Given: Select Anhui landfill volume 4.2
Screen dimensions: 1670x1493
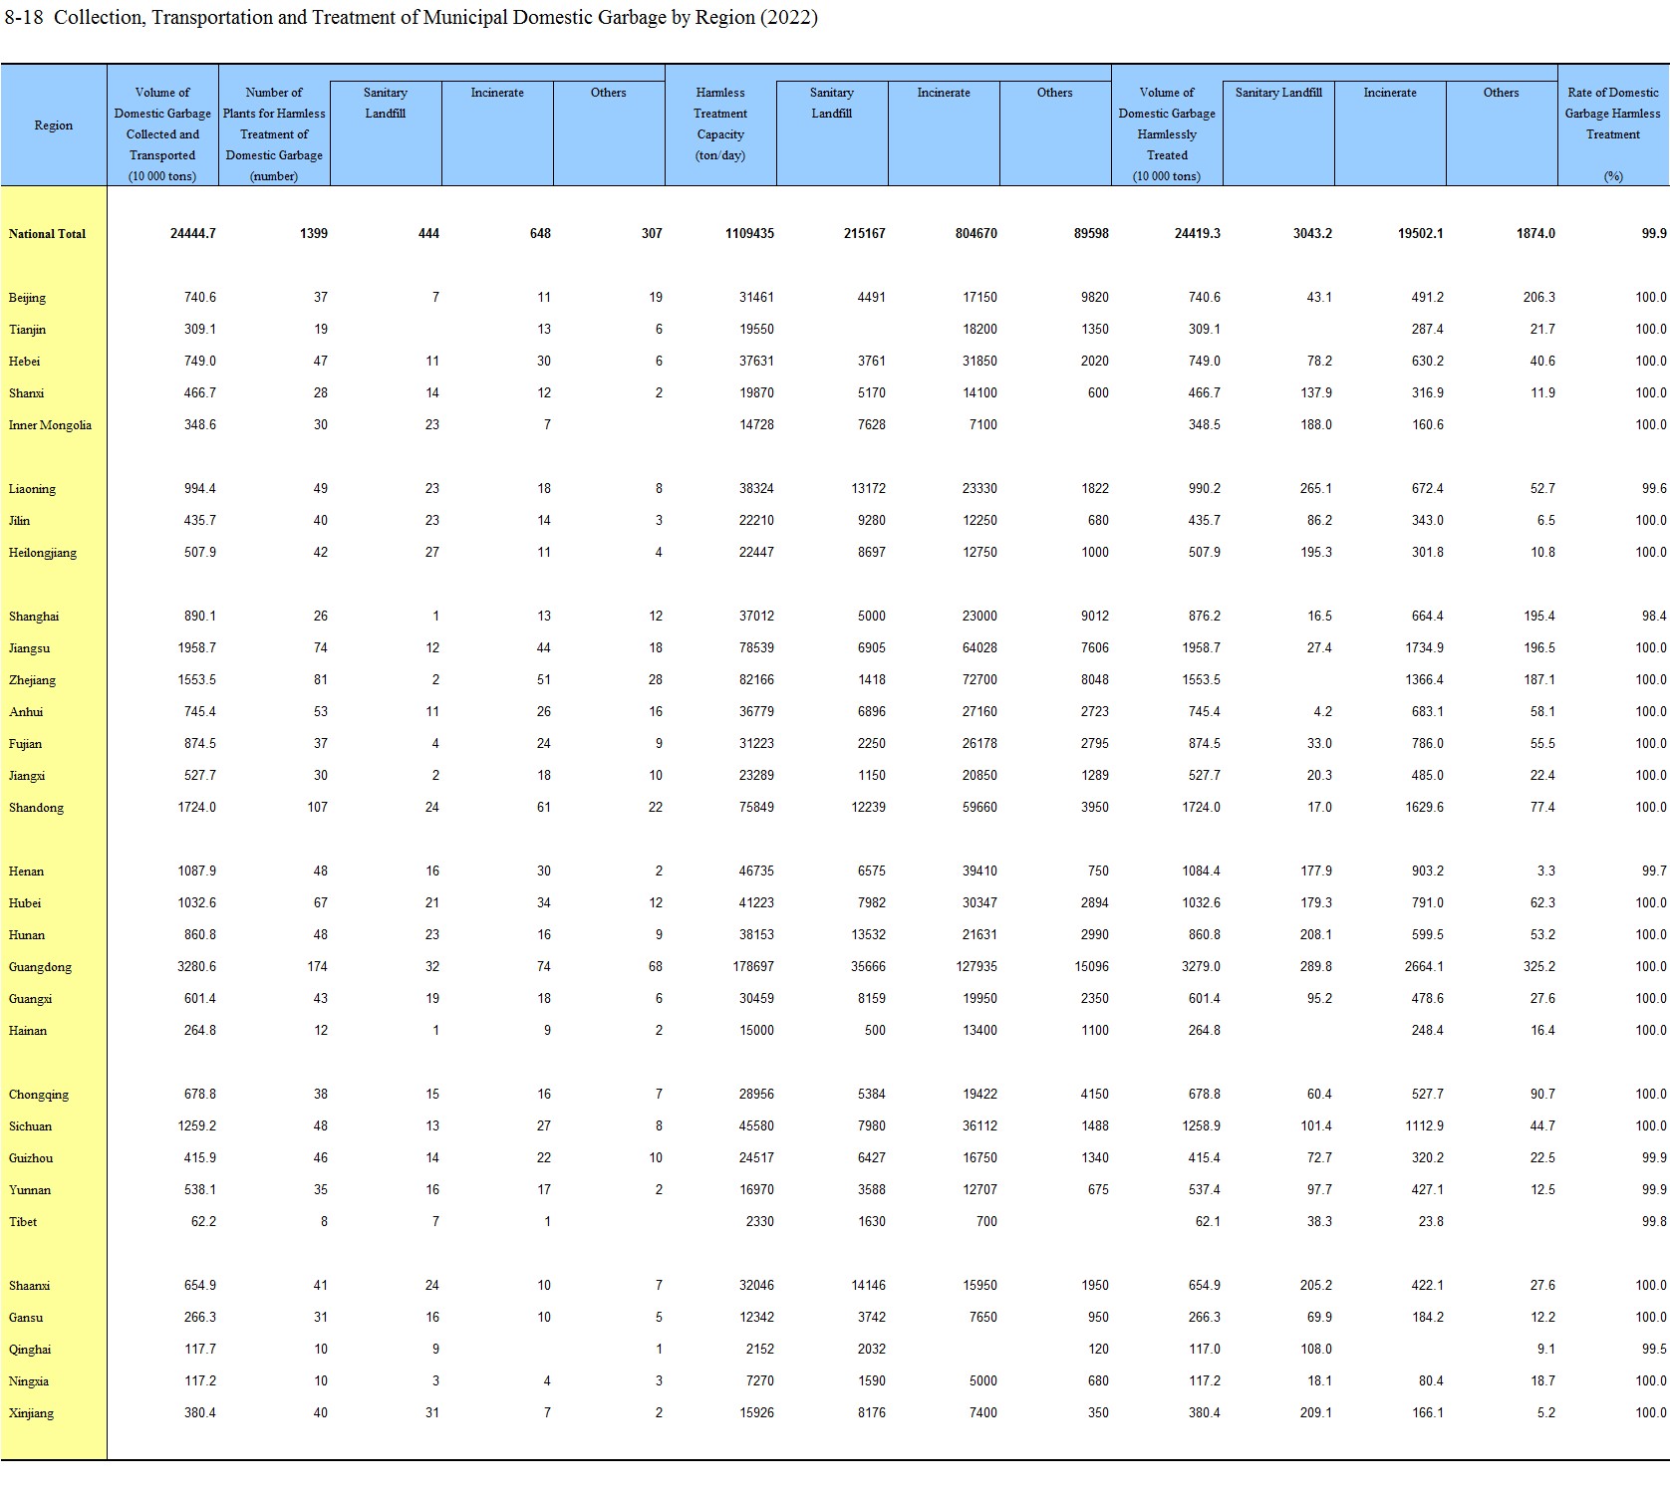Looking at the screenshot, I should (x=1322, y=712).
